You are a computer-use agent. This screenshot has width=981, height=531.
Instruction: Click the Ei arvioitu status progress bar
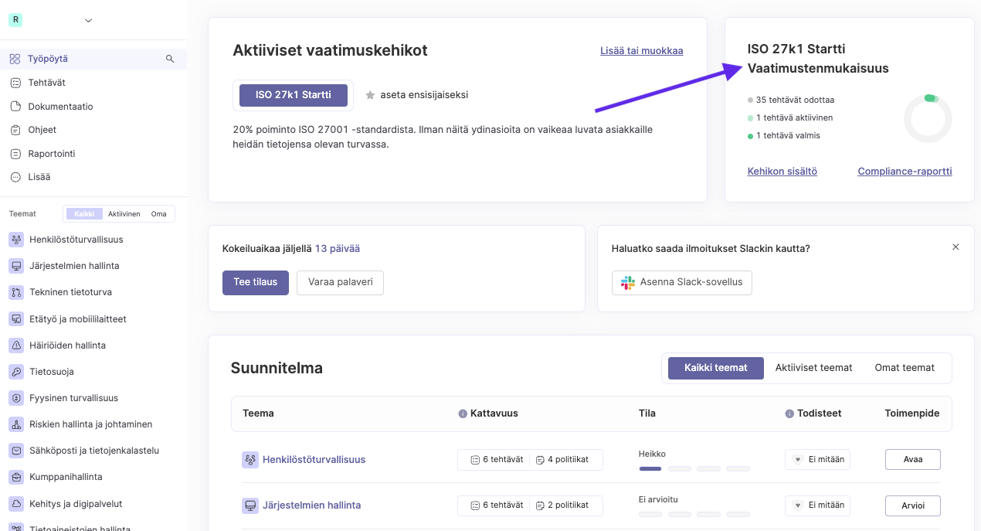694,514
